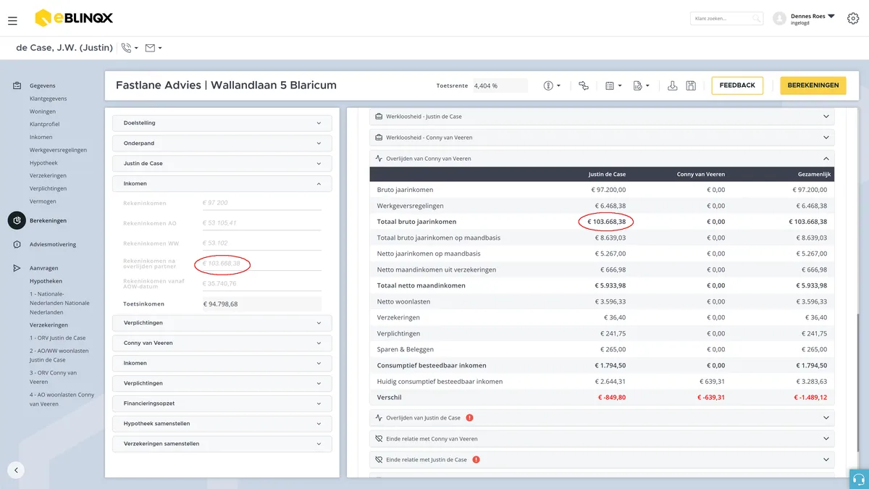
Task: Expand Einde relatie met Conny van Veeren
Action: pyautogui.click(x=602, y=439)
